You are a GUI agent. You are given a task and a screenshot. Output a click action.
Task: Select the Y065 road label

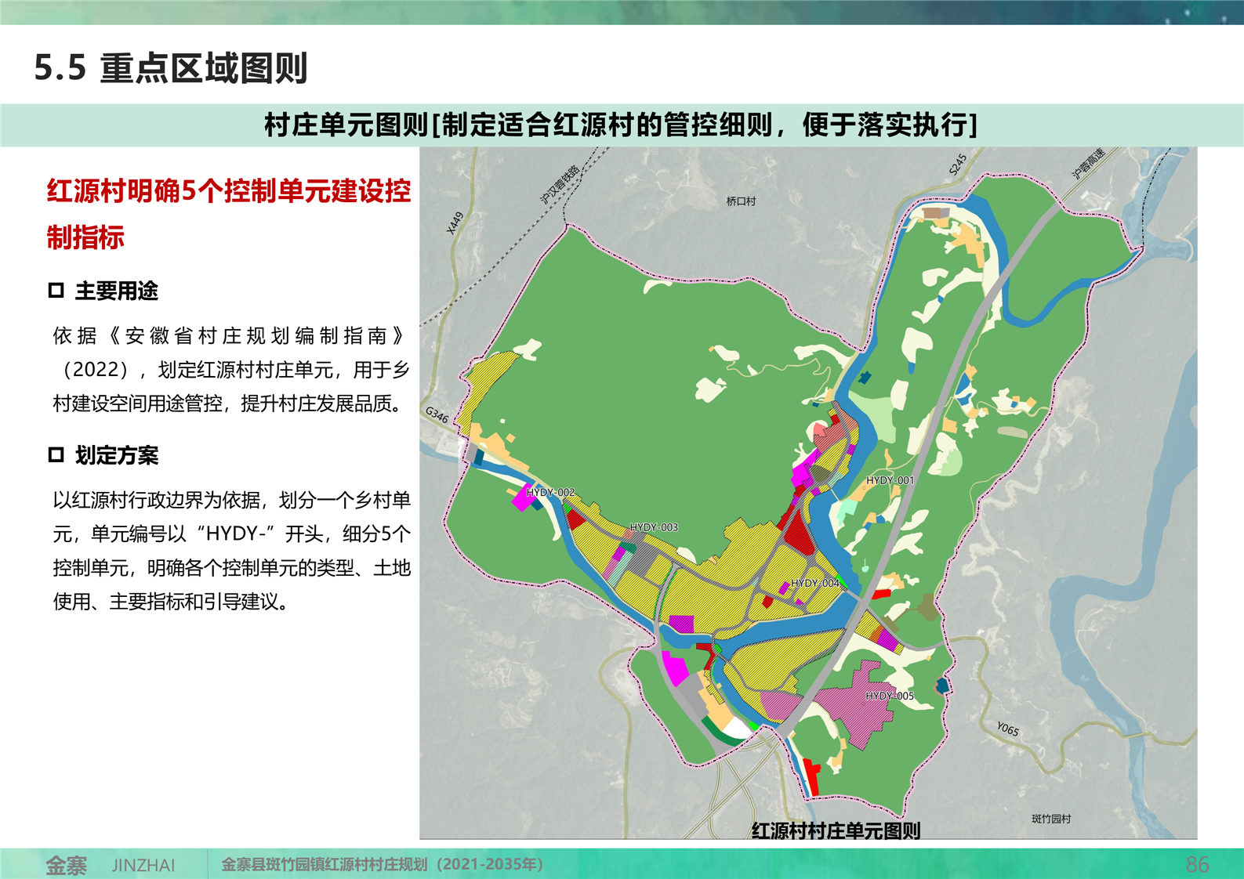click(1007, 729)
